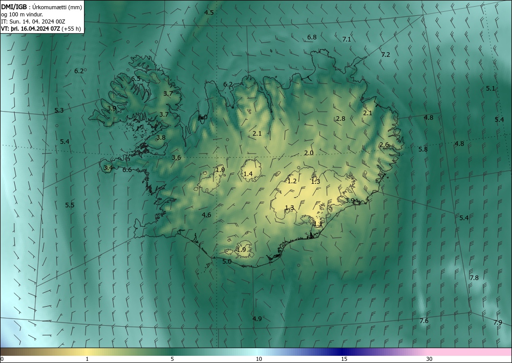The height and width of the screenshot is (363, 512).
Task: Click the 'DMI/IGB : Úrkomumætti (mm)' title text
Action: [x=41, y=7]
